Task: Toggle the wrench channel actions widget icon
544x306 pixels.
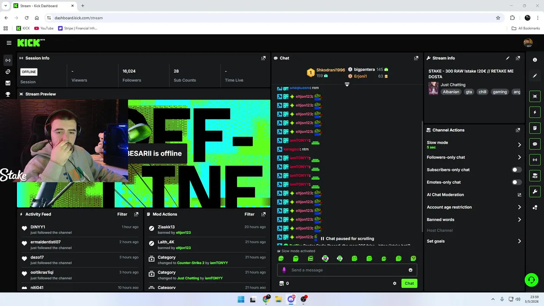Action: (535, 191)
